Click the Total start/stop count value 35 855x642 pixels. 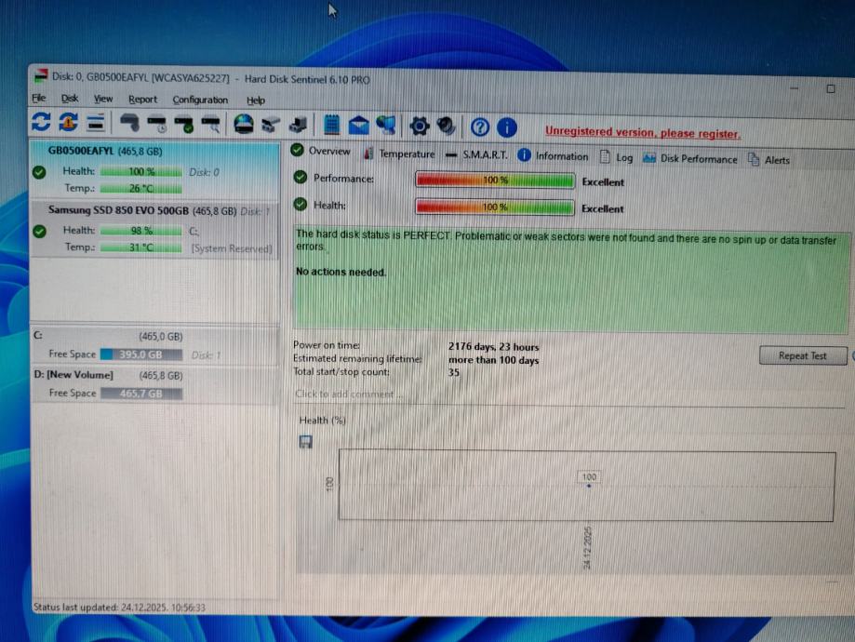[x=454, y=372]
